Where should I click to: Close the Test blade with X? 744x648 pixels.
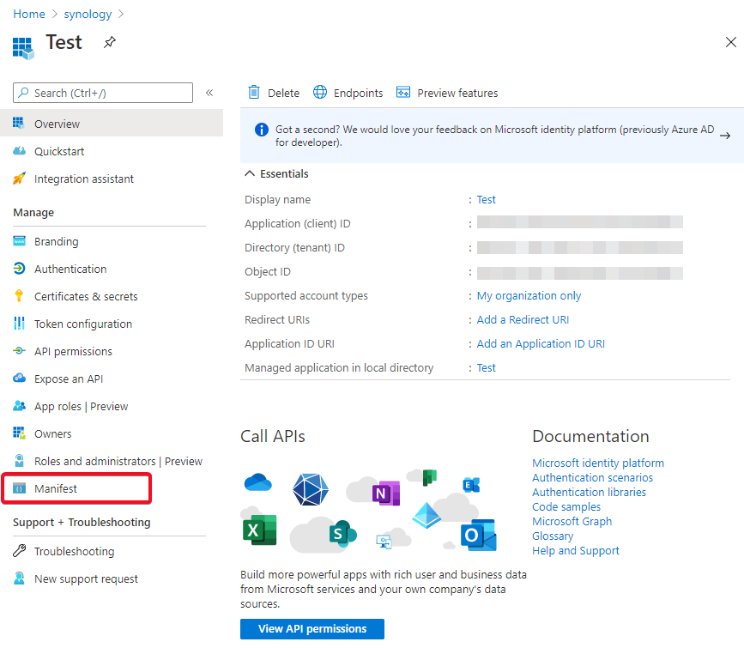tap(731, 42)
